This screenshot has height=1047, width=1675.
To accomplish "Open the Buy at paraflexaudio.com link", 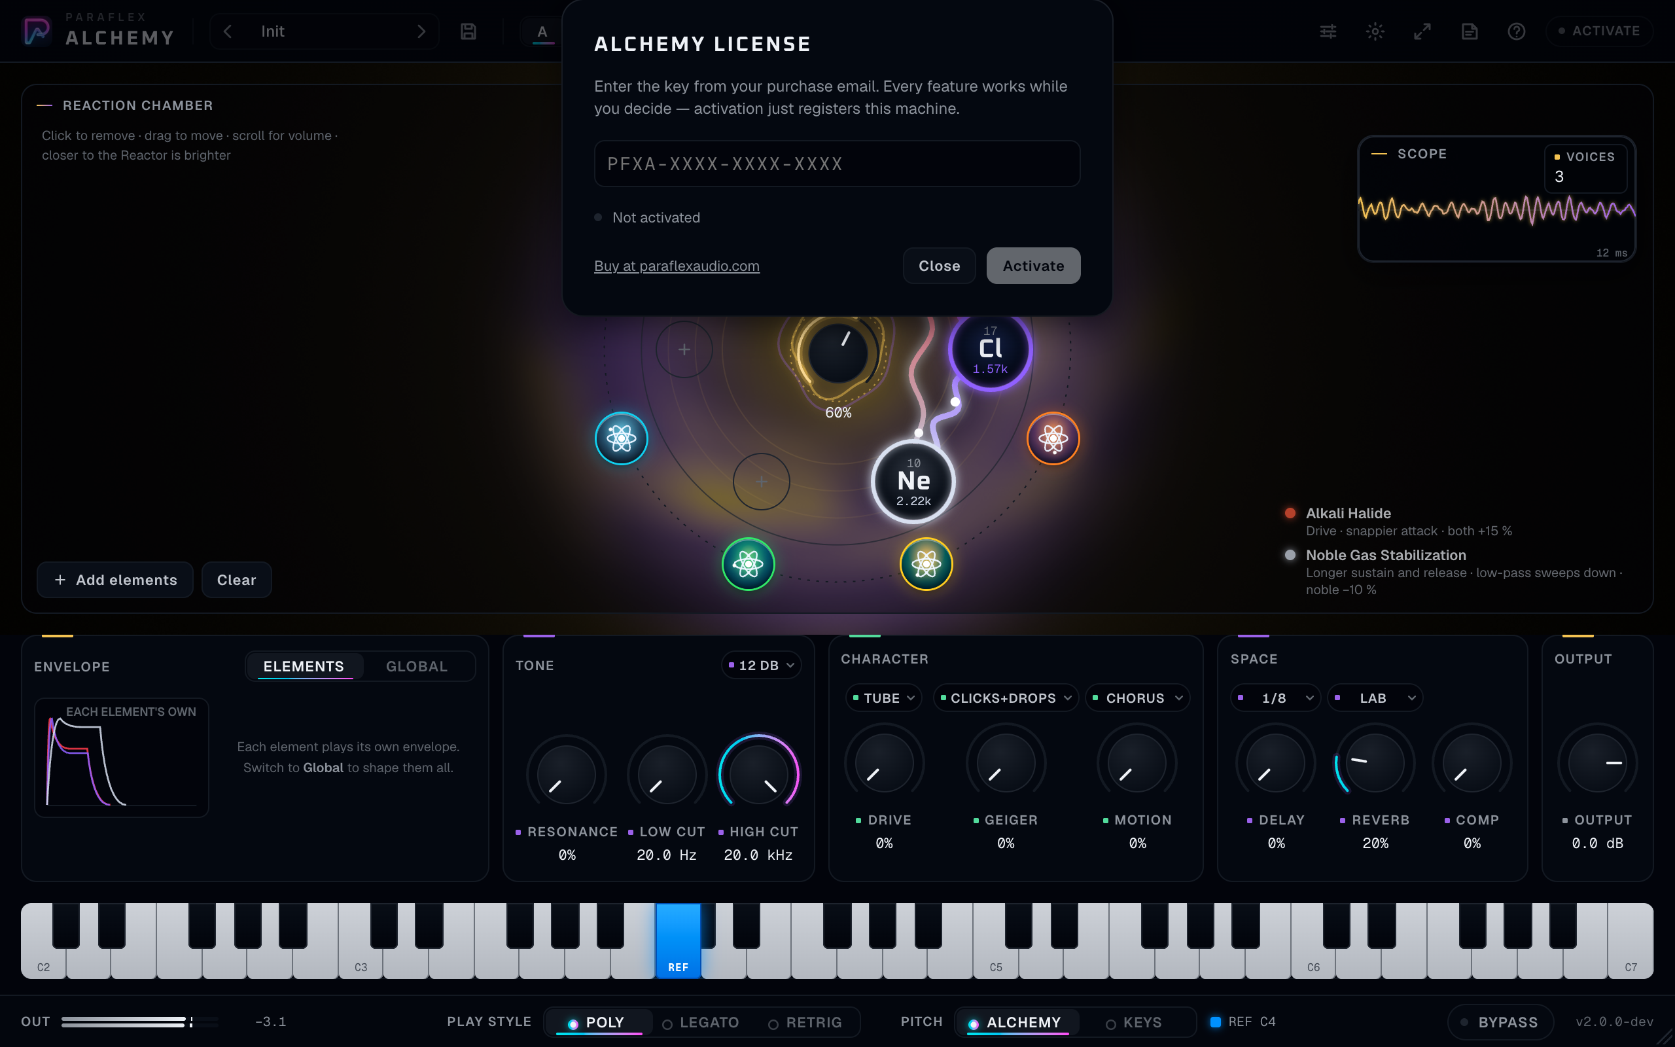I will click(x=677, y=266).
